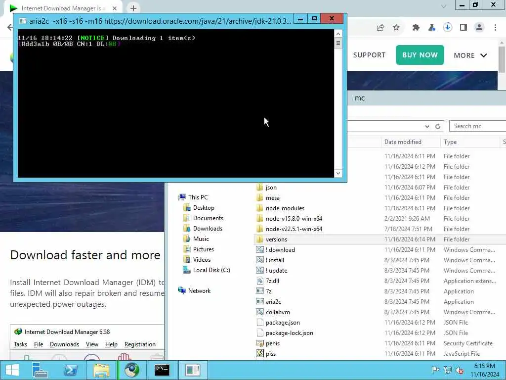
Task: Select the node_modules folder
Action: pos(285,208)
